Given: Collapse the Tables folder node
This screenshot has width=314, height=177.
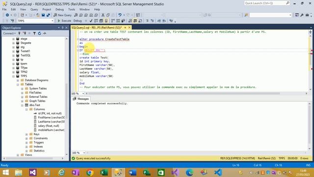Looking at the screenshot, I should pos(18,85).
